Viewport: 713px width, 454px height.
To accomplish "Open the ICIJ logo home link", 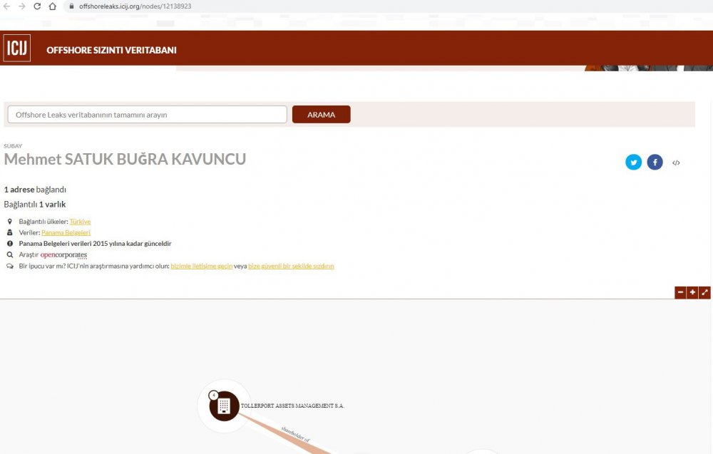I will point(17,48).
